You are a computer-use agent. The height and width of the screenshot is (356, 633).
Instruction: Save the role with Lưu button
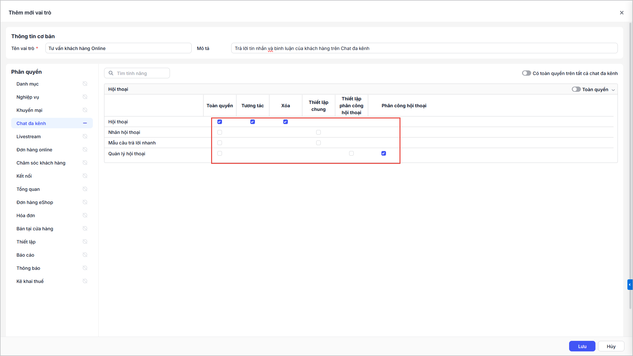coord(582,346)
